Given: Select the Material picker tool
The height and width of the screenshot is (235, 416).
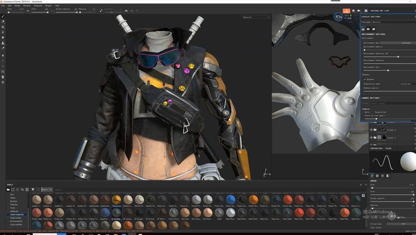Looking at the screenshot, I should [x=3, y=48].
